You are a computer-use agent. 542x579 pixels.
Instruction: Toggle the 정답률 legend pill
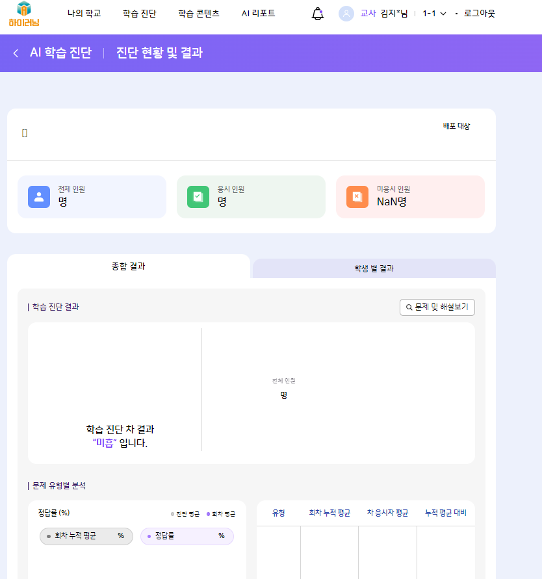(x=187, y=536)
